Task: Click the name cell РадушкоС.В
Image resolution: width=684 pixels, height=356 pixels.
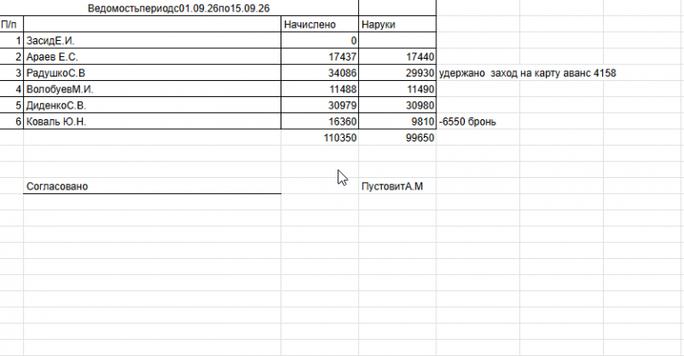Action: click(x=152, y=73)
